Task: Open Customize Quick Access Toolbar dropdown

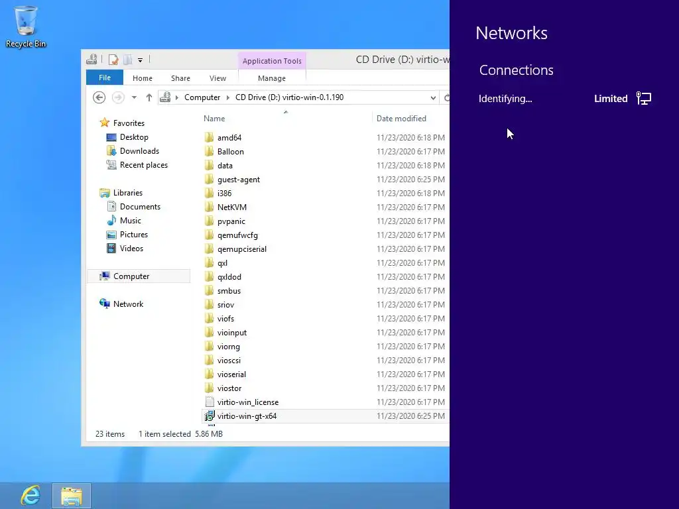Action: (141, 60)
